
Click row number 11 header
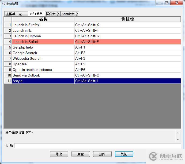click(x=8, y=81)
